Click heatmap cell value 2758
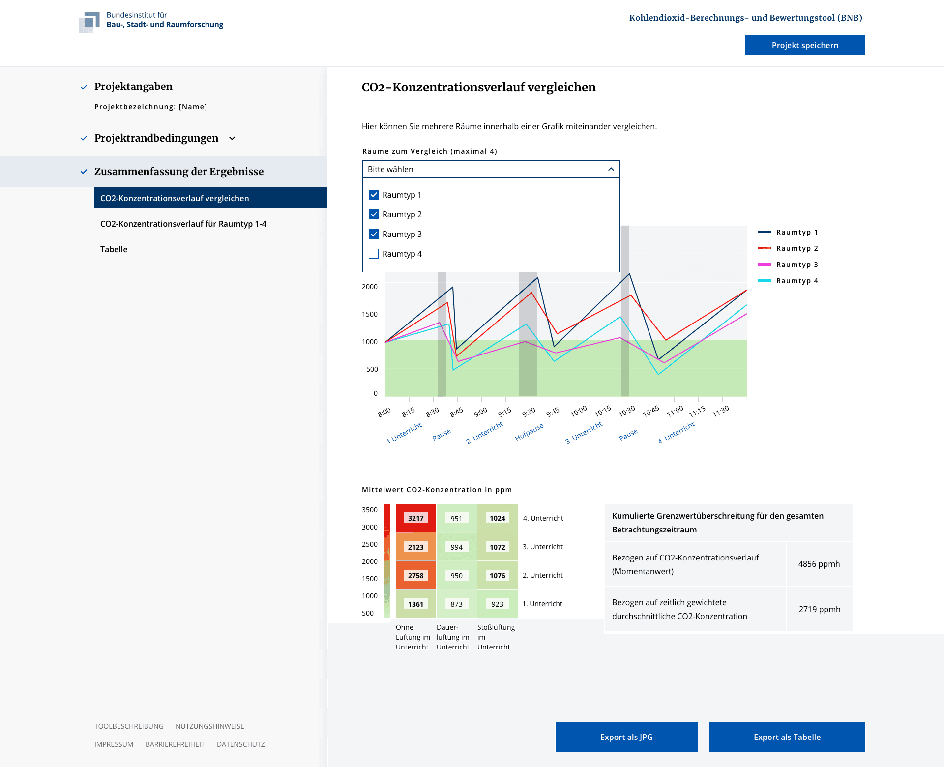This screenshot has width=944, height=767. click(x=415, y=576)
